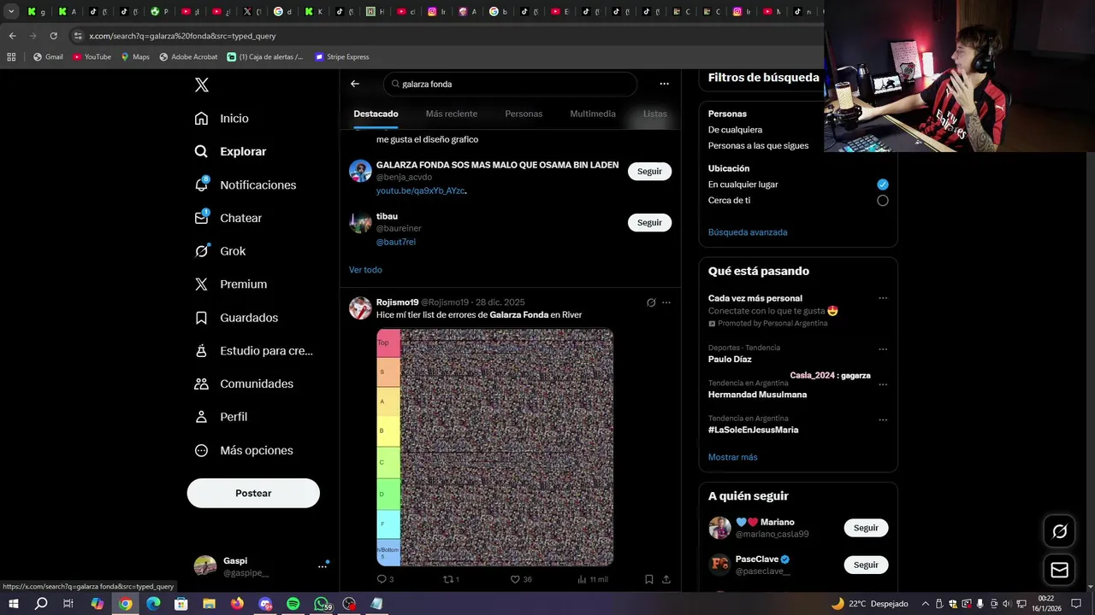Follow PaseClave account suggestion
Image resolution: width=1095 pixels, height=615 pixels.
866,565
